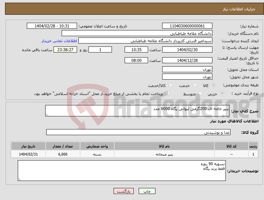Click the remaining time field 23:38:27

[x=65, y=49]
